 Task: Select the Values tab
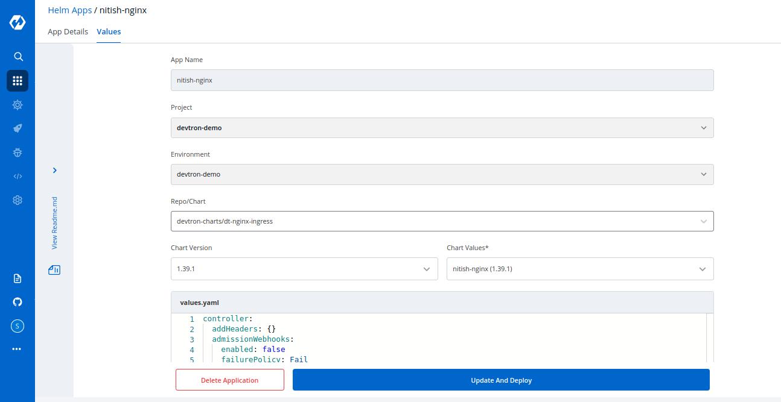point(109,31)
